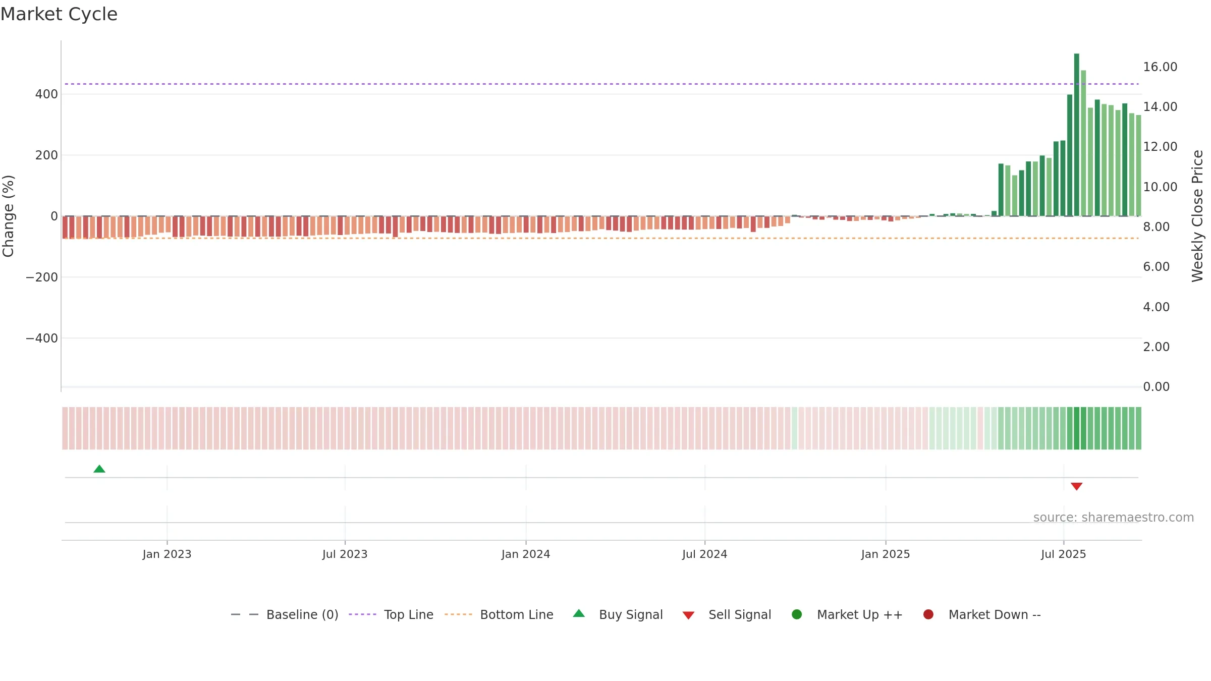Click the Jul 2024 axis label

coord(705,554)
